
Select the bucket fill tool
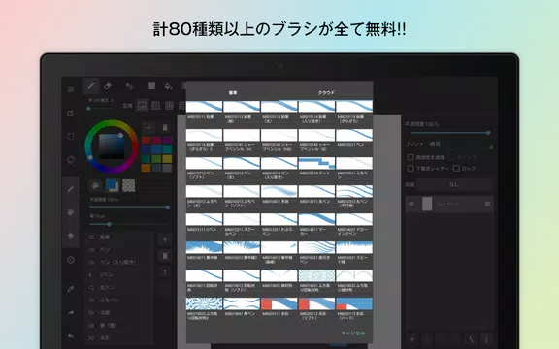[168, 86]
